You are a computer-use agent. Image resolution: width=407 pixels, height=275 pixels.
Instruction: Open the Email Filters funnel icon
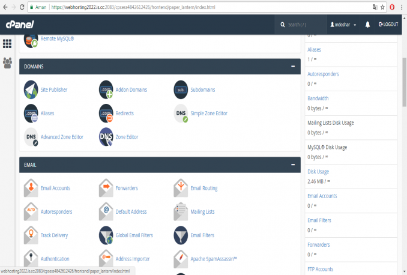click(x=181, y=235)
